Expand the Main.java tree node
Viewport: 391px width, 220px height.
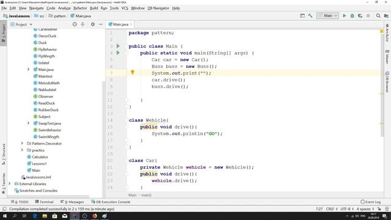[x=28, y=69]
